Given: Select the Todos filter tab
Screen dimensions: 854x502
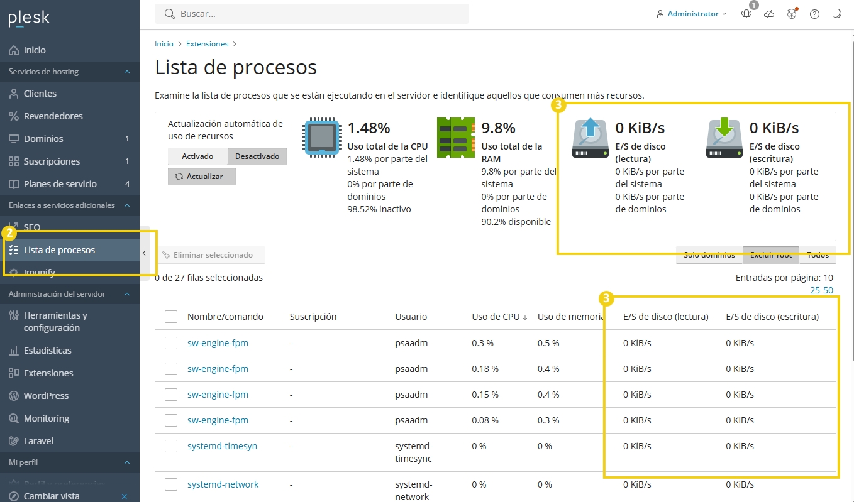Looking at the screenshot, I should tap(818, 255).
